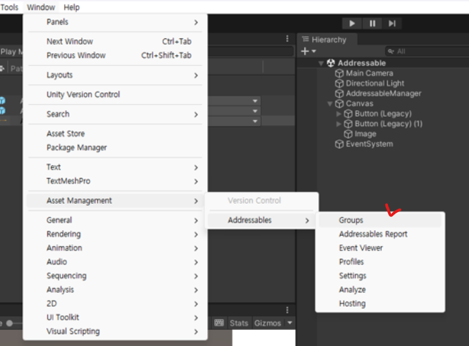Open the Text submenu

tap(115, 167)
